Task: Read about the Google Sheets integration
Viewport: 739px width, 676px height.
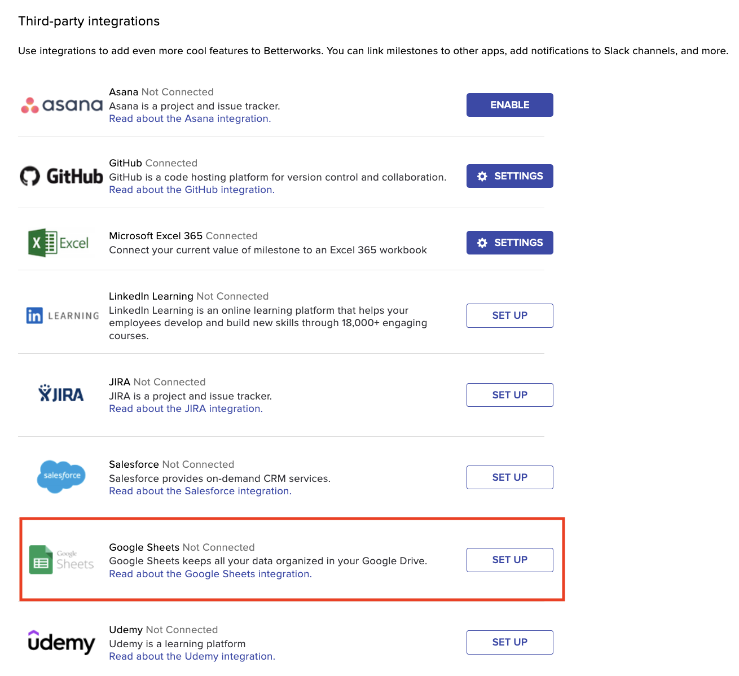Action: point(210,574)
